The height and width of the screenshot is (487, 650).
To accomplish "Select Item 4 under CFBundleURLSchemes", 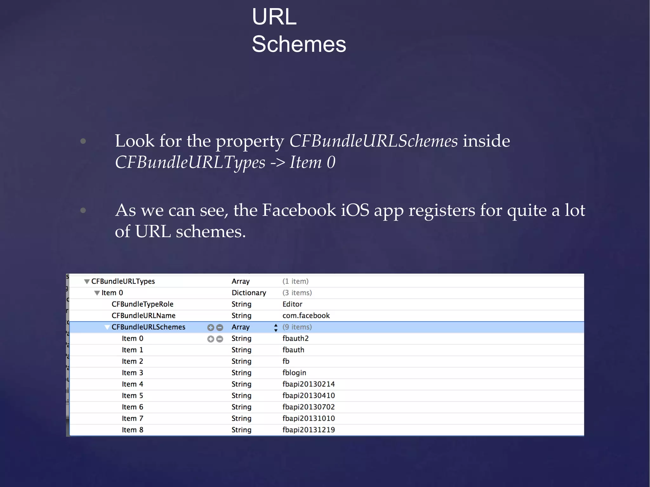I will [x=132, y=384].
